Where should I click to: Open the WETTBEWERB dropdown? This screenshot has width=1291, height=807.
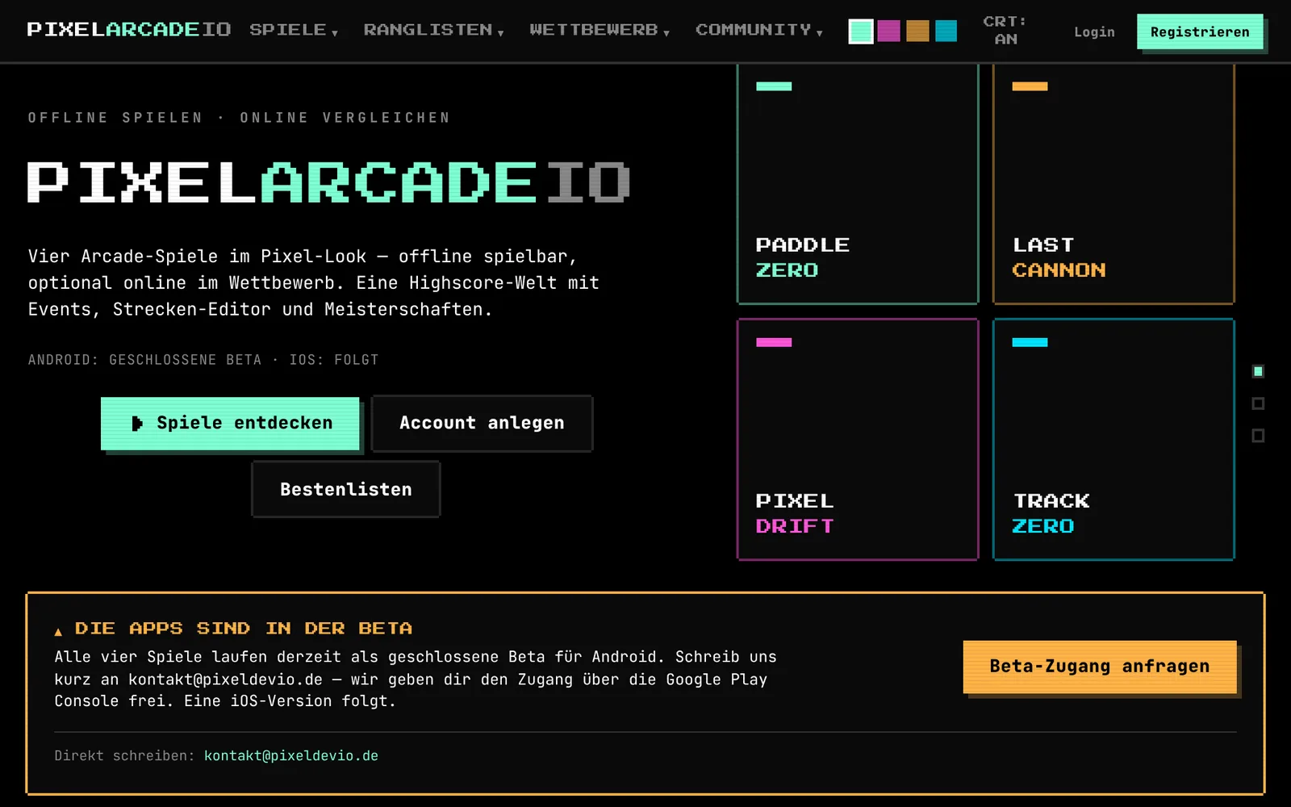click(x=600, y=30)
